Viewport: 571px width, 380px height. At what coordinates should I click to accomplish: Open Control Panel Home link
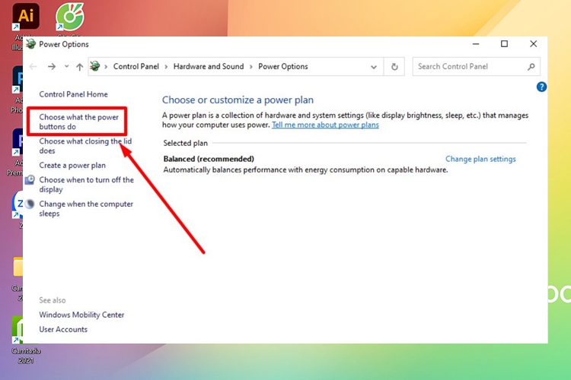pos(74,94)
